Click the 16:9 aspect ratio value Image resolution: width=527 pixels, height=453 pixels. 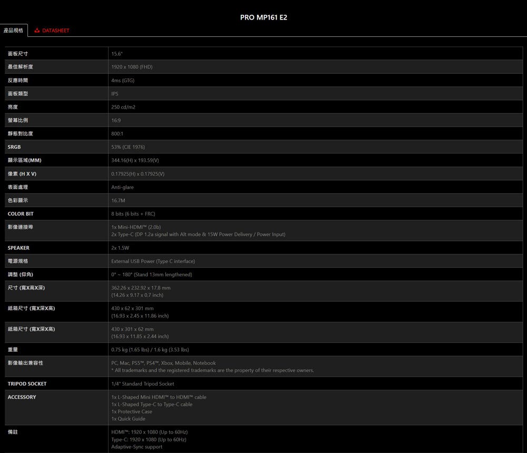click(116, 120)
